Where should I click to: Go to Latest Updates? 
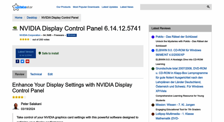pos(110,7)
